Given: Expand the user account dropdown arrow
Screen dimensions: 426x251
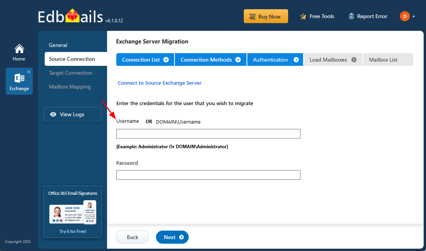Looking at the screenshot, I should (x=414, y=17).
